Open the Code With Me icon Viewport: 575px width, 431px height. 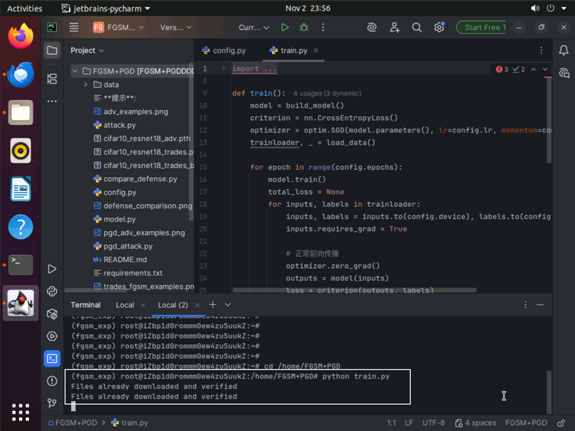point(395,27)
